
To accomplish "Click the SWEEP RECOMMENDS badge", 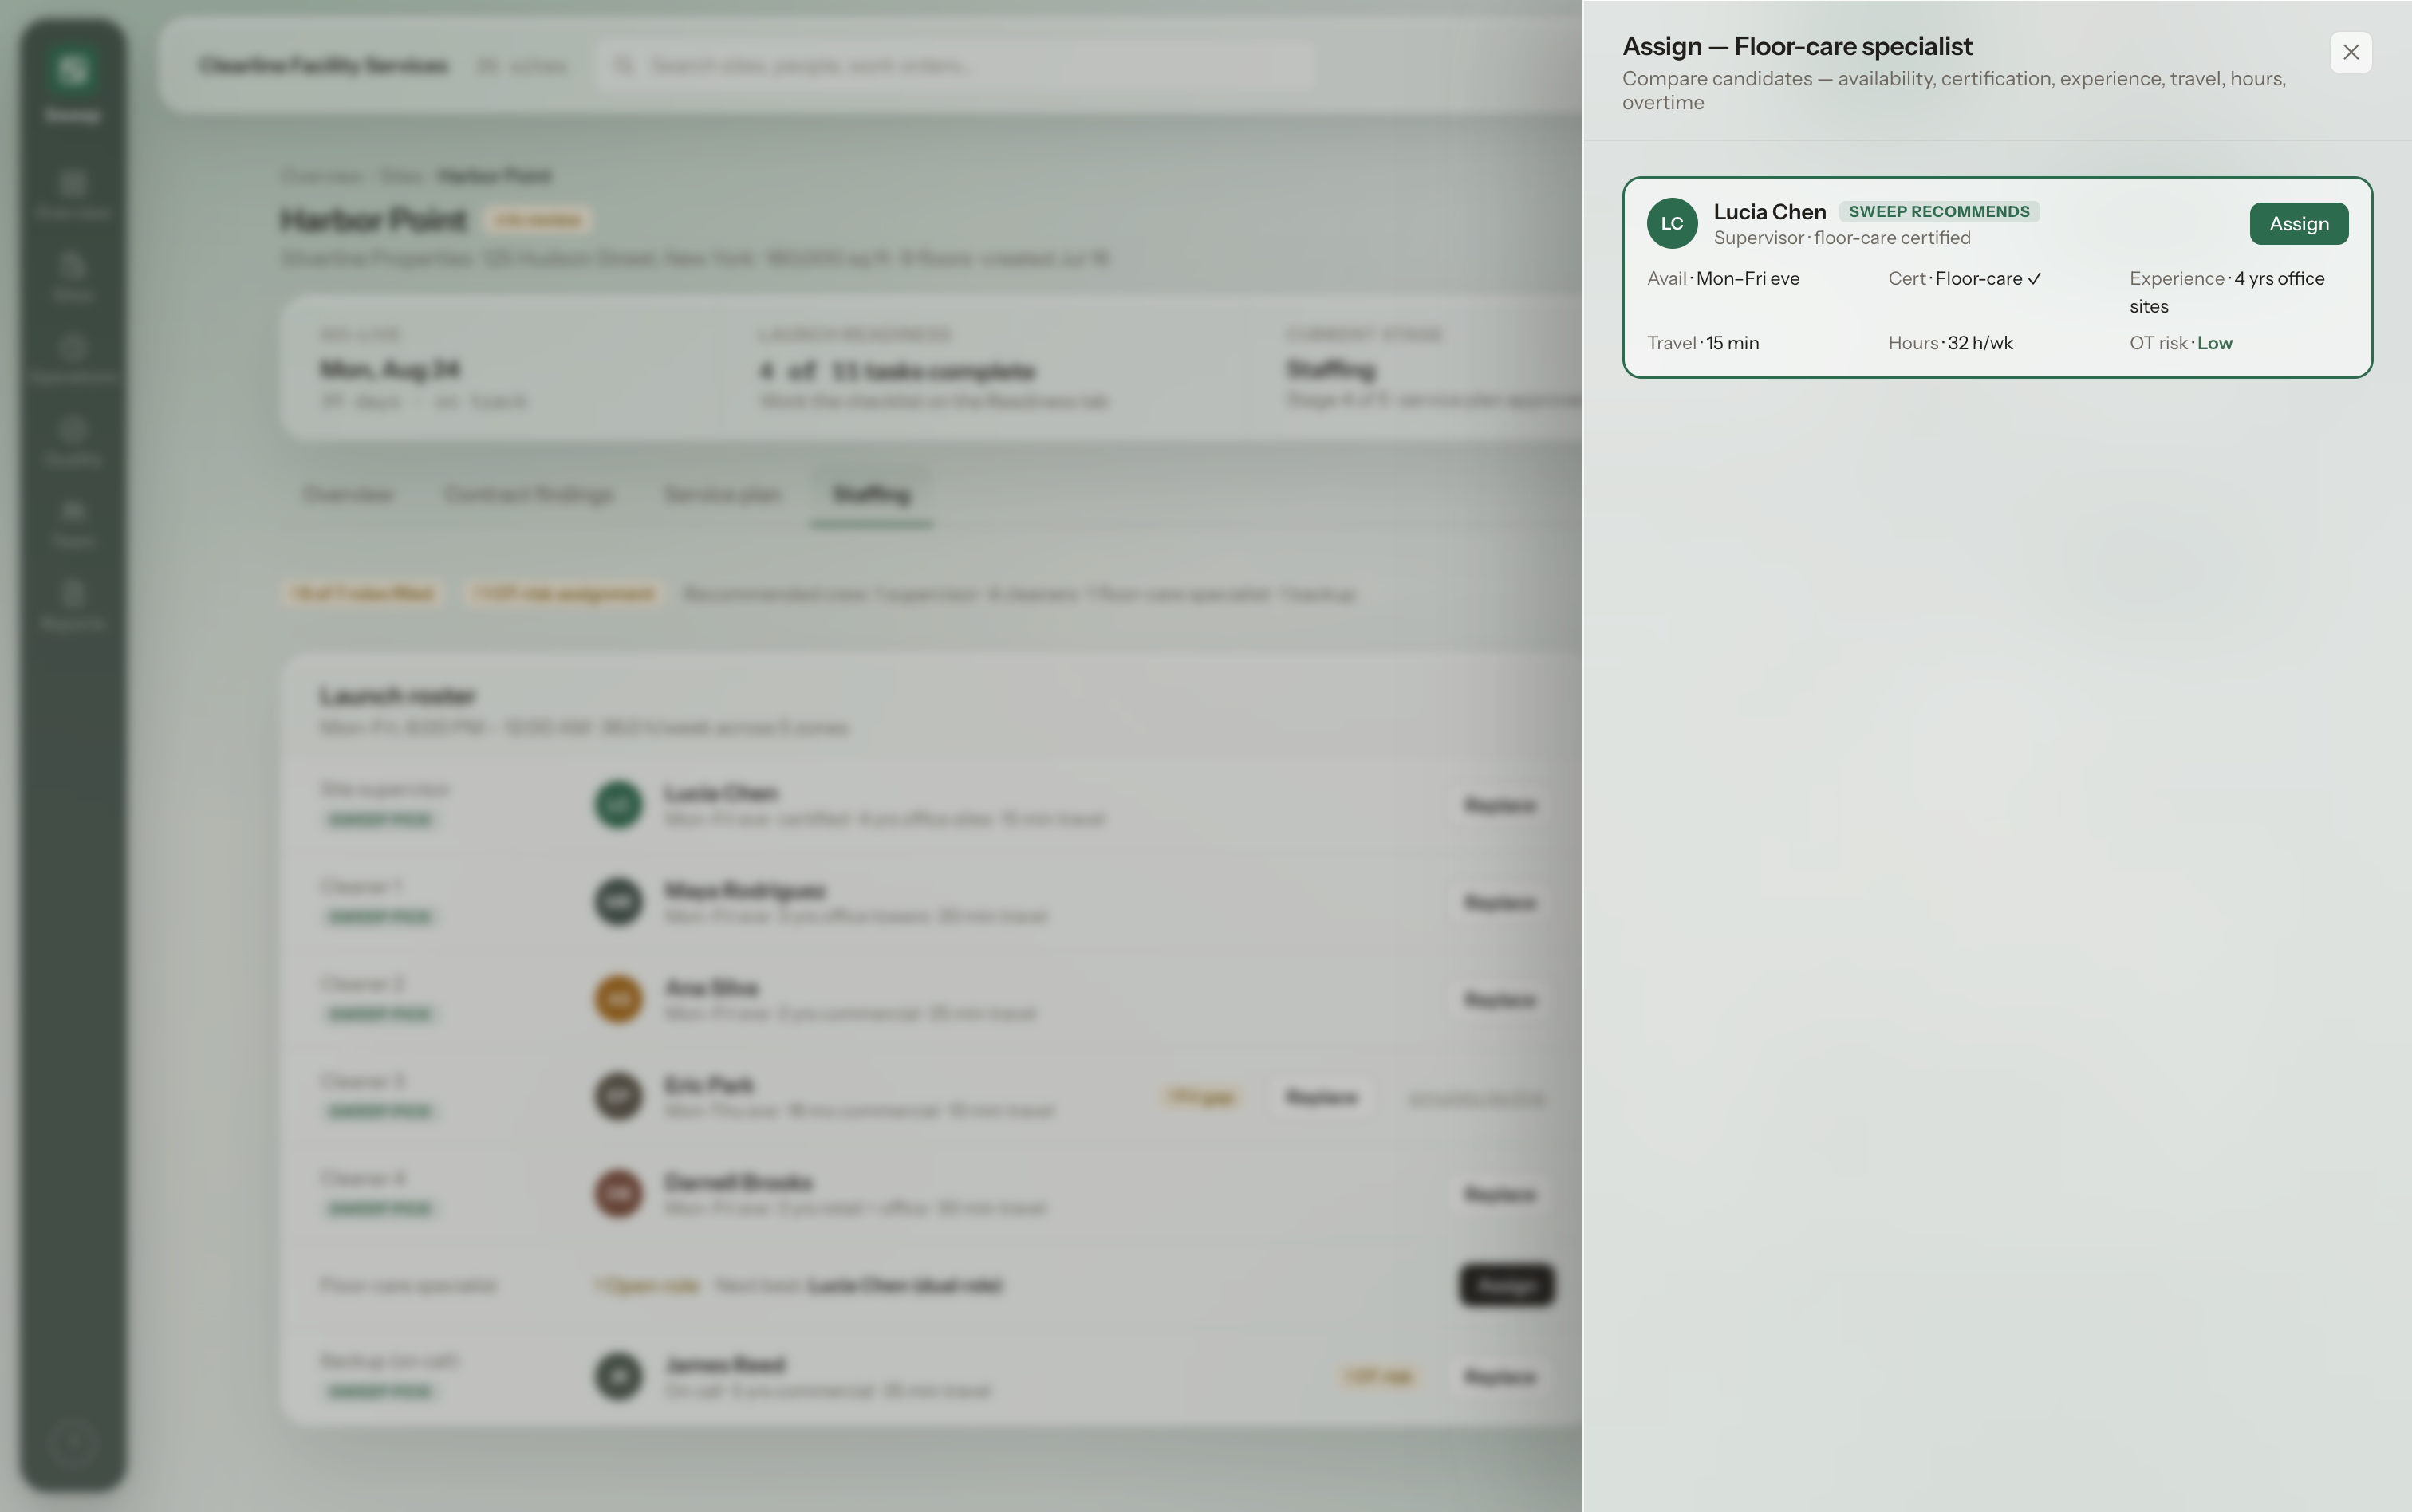I will pyautogui.click(x=1939, y=211).
